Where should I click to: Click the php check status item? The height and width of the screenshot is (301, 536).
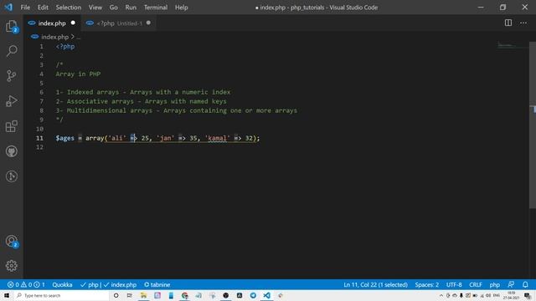click(90, 284)
